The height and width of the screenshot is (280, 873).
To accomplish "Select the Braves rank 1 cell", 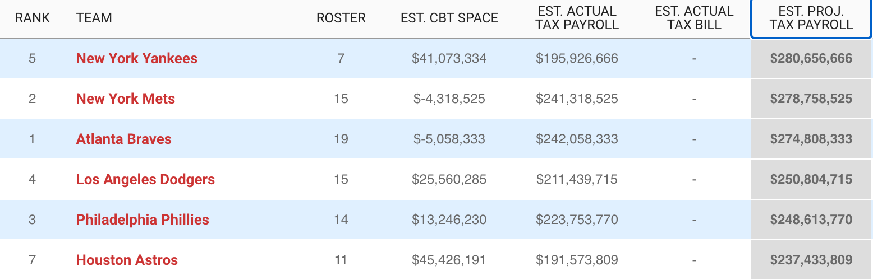I will (x=33, y=139).
